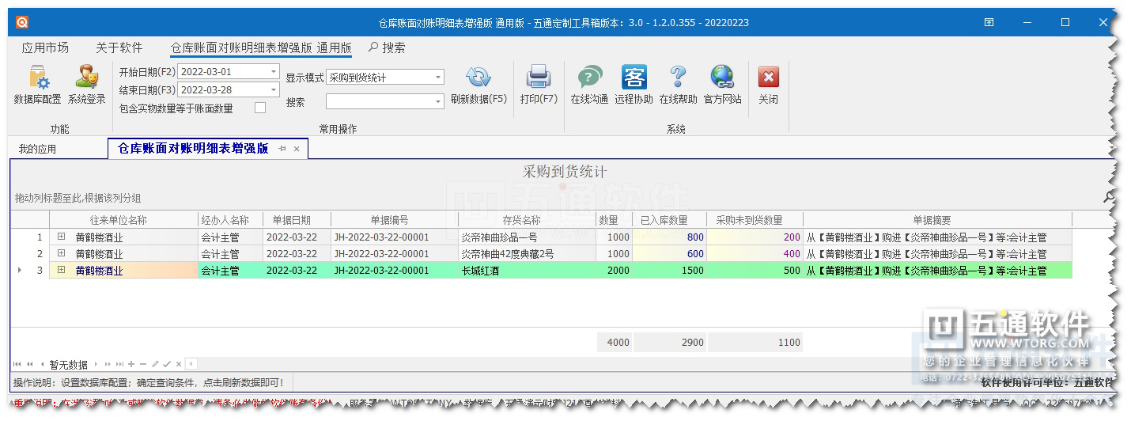Select 仓库账面对账明细表增强版 通用版 ribbon tab

click(x=261, y=47)
